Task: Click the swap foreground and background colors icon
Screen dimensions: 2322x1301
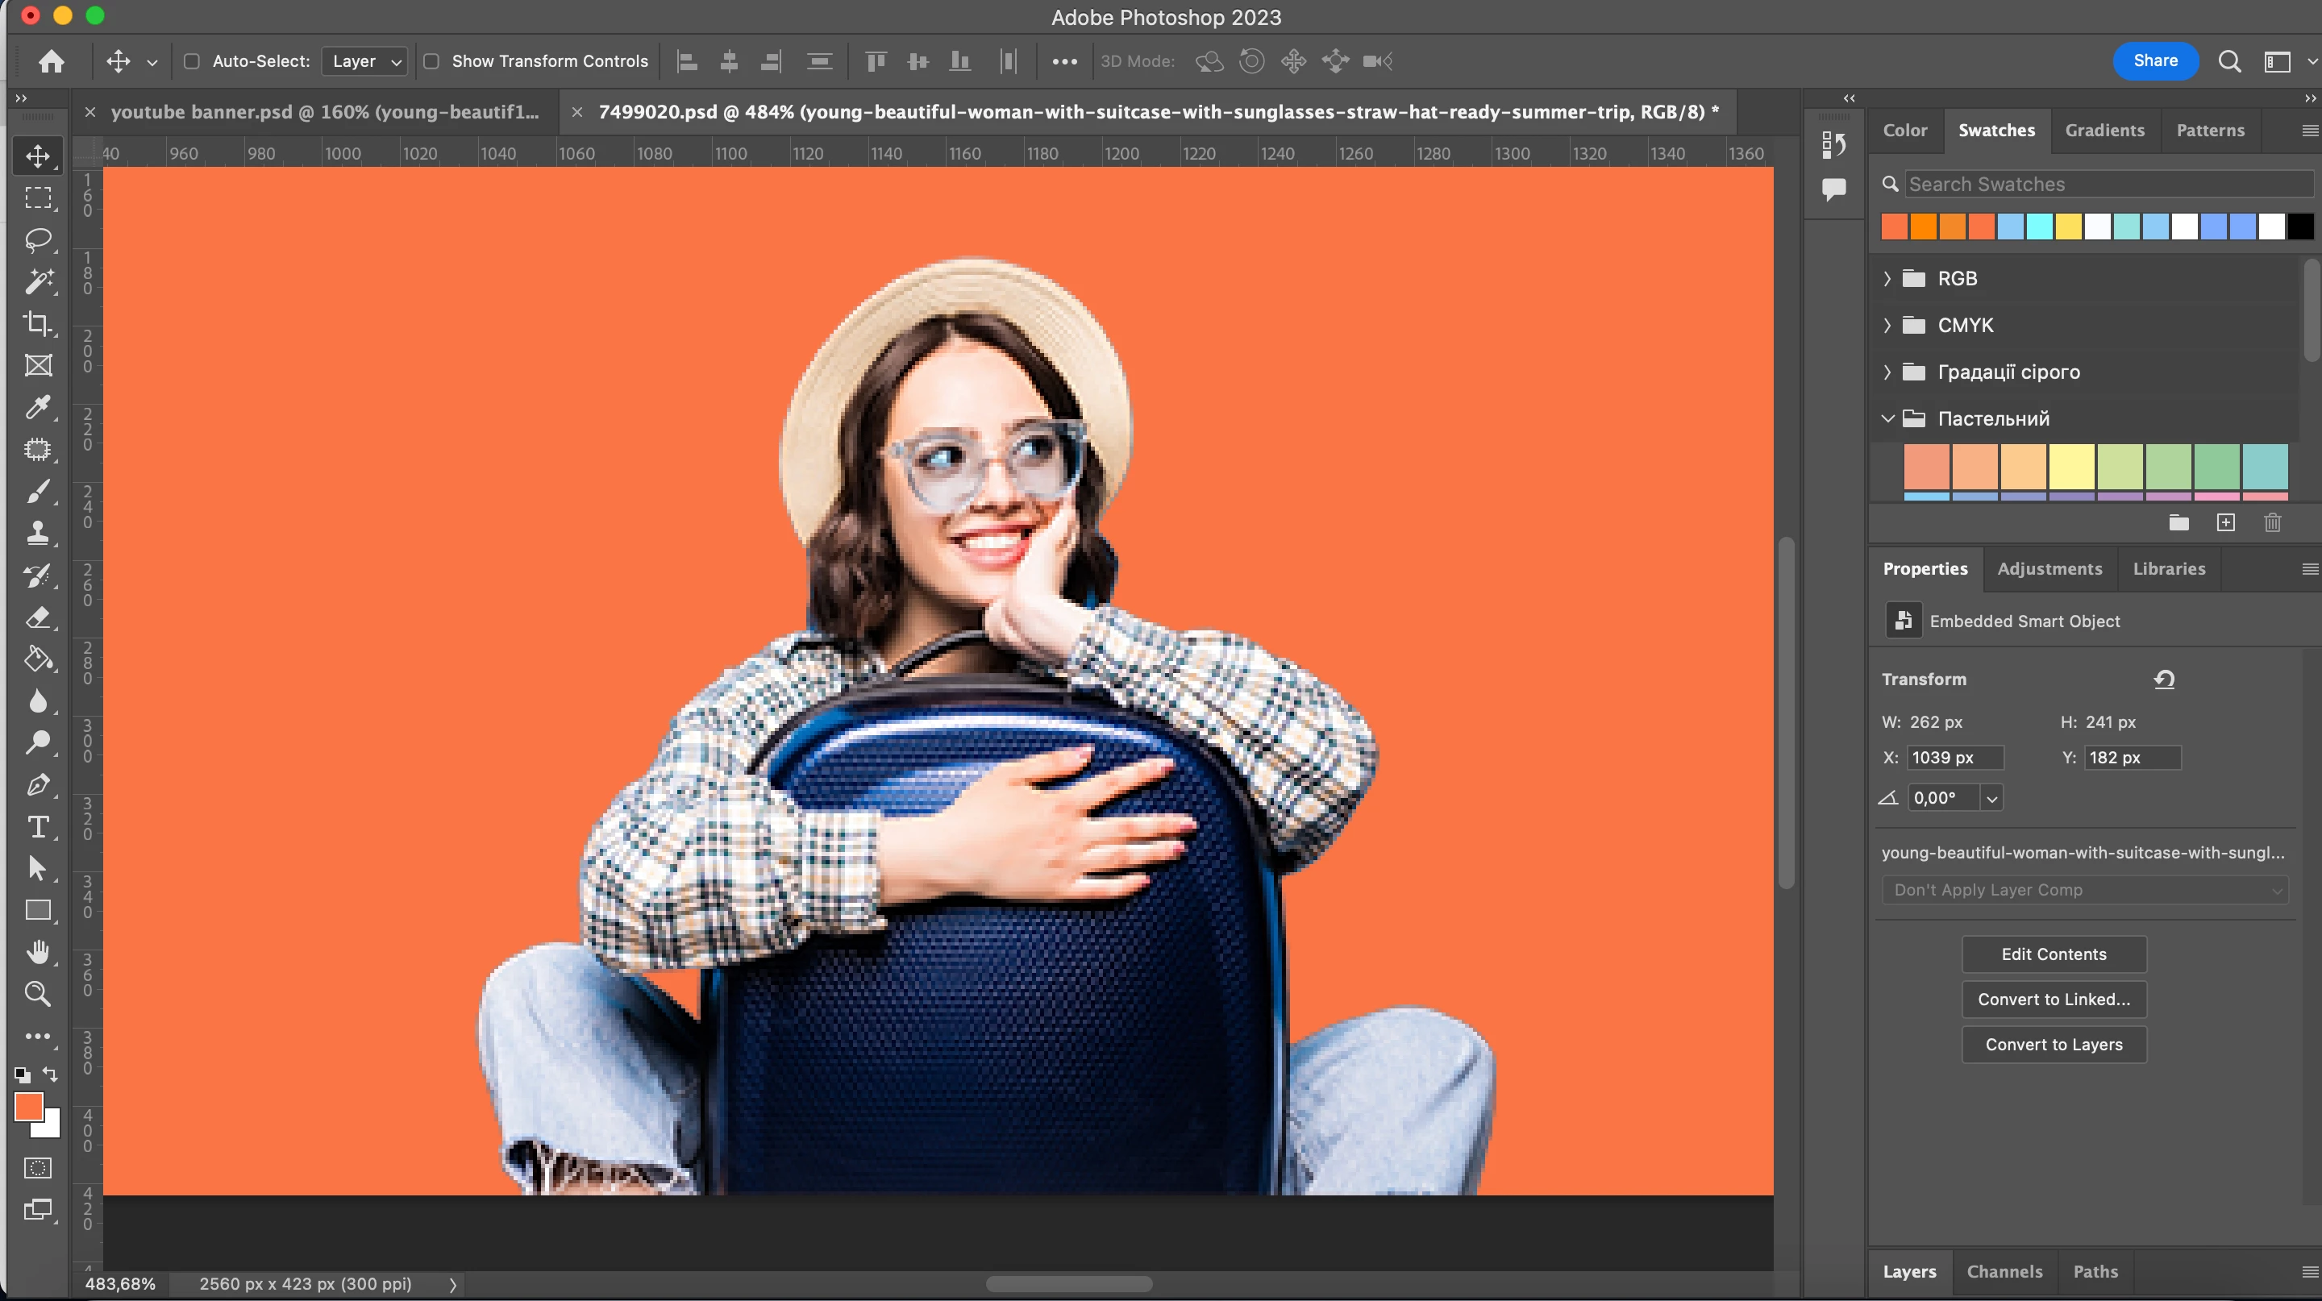Action: 51,1074
